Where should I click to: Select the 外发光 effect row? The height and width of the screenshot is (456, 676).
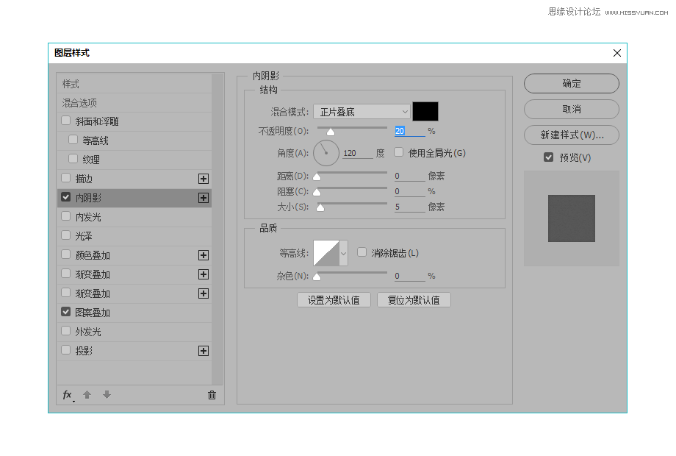(134, 332)
